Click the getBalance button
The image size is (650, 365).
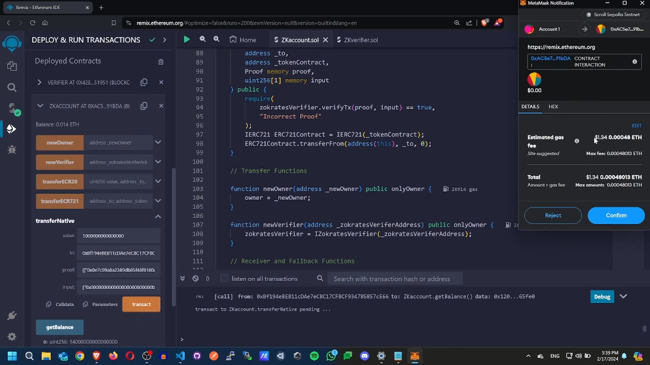tap(60, 327)
